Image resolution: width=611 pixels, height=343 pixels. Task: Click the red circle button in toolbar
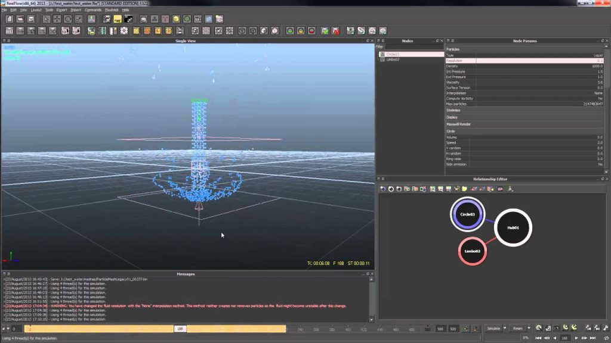tap(311, 31)
